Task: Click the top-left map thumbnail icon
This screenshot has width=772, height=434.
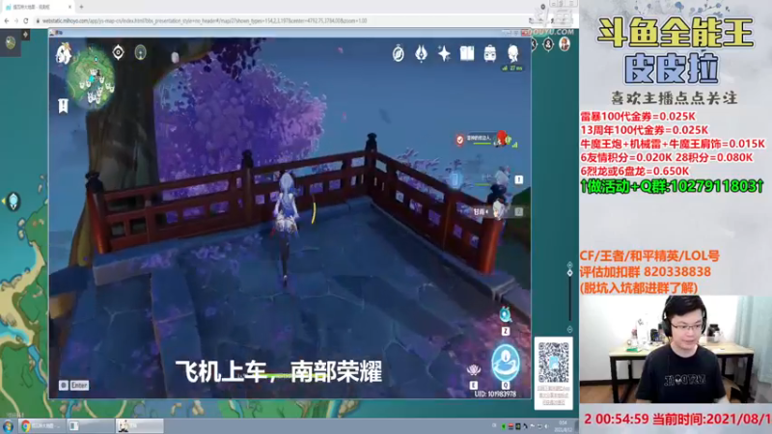Action: click(x=11, y=42)
